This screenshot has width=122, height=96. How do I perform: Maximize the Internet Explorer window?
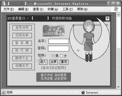(114, 4)
